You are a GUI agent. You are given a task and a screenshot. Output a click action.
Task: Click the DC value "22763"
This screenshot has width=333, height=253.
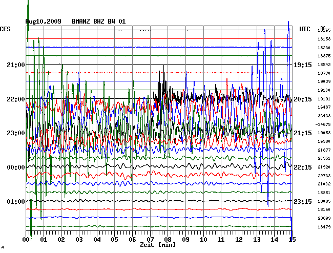(324, 176)
